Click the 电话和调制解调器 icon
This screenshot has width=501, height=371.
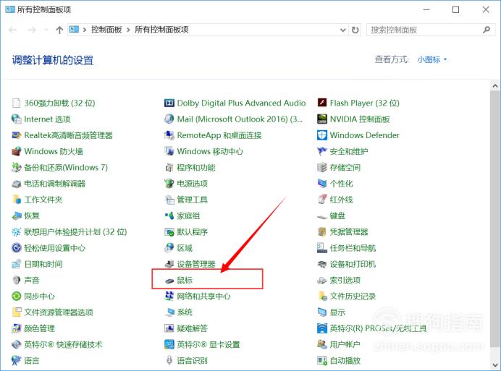tap(17, 184)
